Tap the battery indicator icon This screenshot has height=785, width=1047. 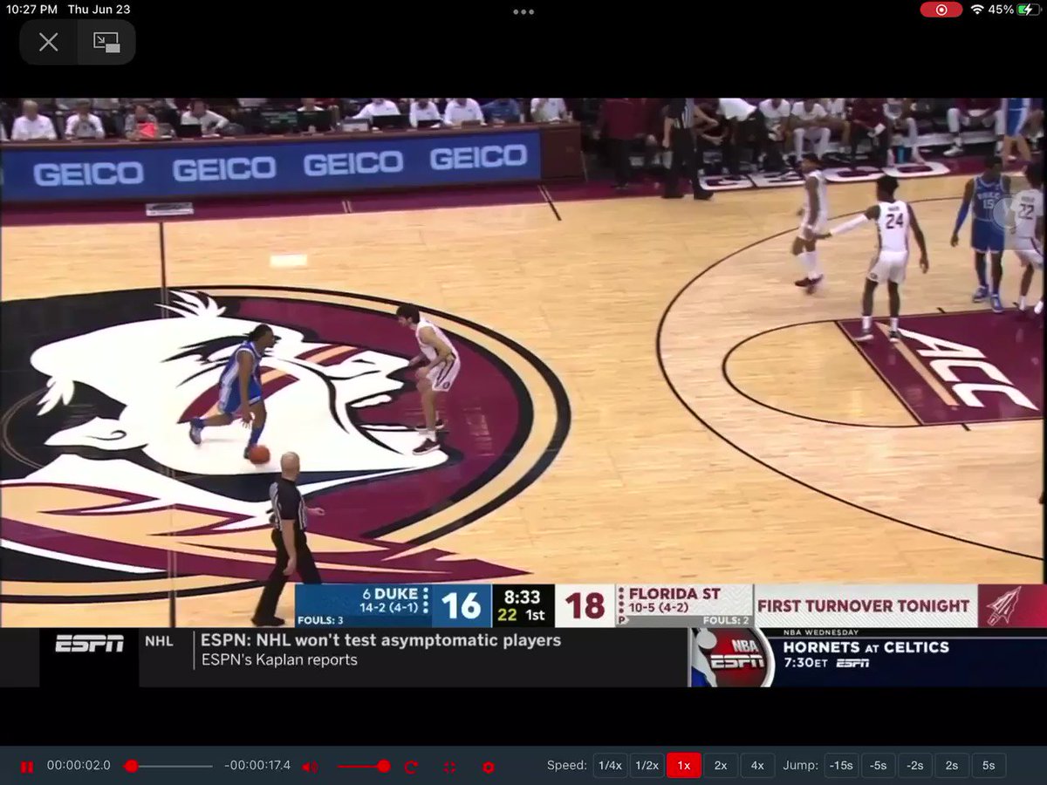pos(1030,10)
